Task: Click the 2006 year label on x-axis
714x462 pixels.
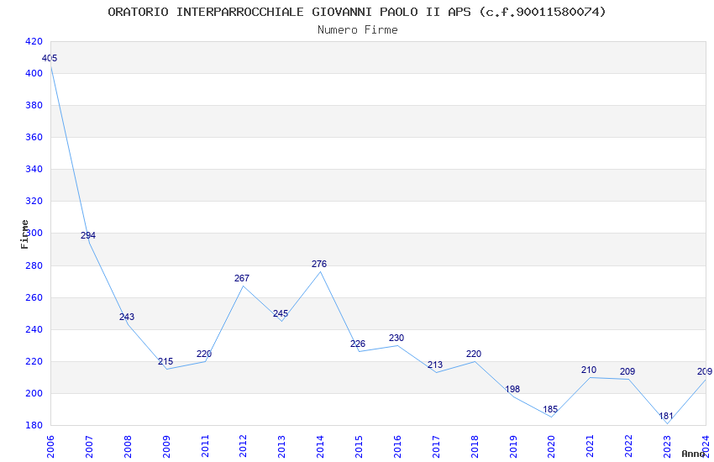Action: (50, 446)
